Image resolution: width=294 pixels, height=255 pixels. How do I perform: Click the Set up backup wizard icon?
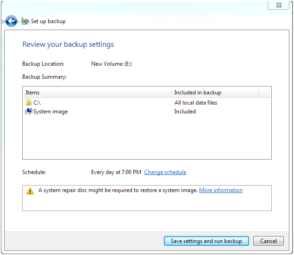[x=25, y=21]
